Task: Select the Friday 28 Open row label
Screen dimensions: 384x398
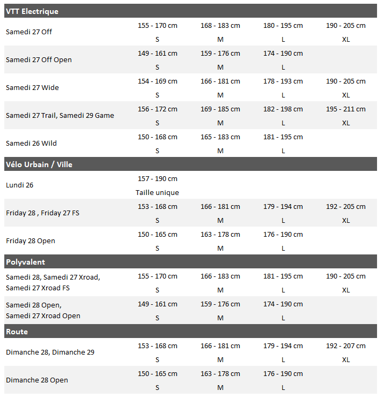Action: pyautogui.click(x=30, y=241)
